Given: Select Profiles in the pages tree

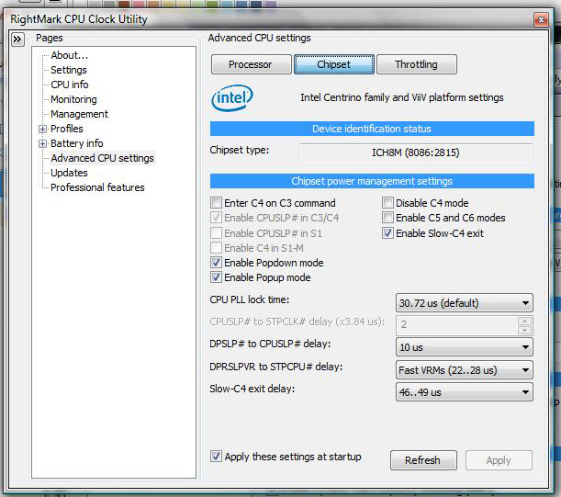Looking at the screenshot, I should pos(67,129).
